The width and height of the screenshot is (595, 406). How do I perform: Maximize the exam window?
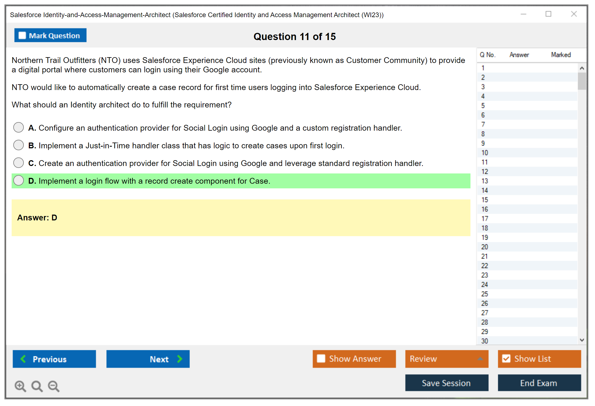(548, 14)
